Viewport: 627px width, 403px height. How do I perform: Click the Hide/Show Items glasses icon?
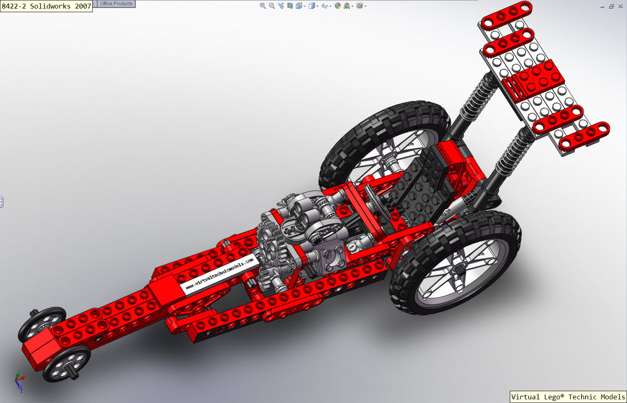(x=325, y=6)
